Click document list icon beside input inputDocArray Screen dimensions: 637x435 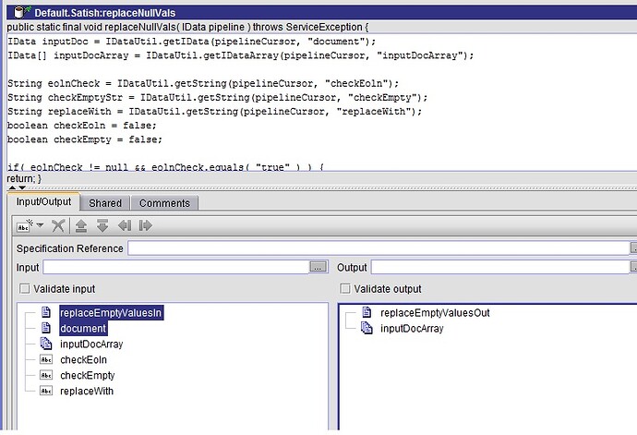(x=46, y=344)
